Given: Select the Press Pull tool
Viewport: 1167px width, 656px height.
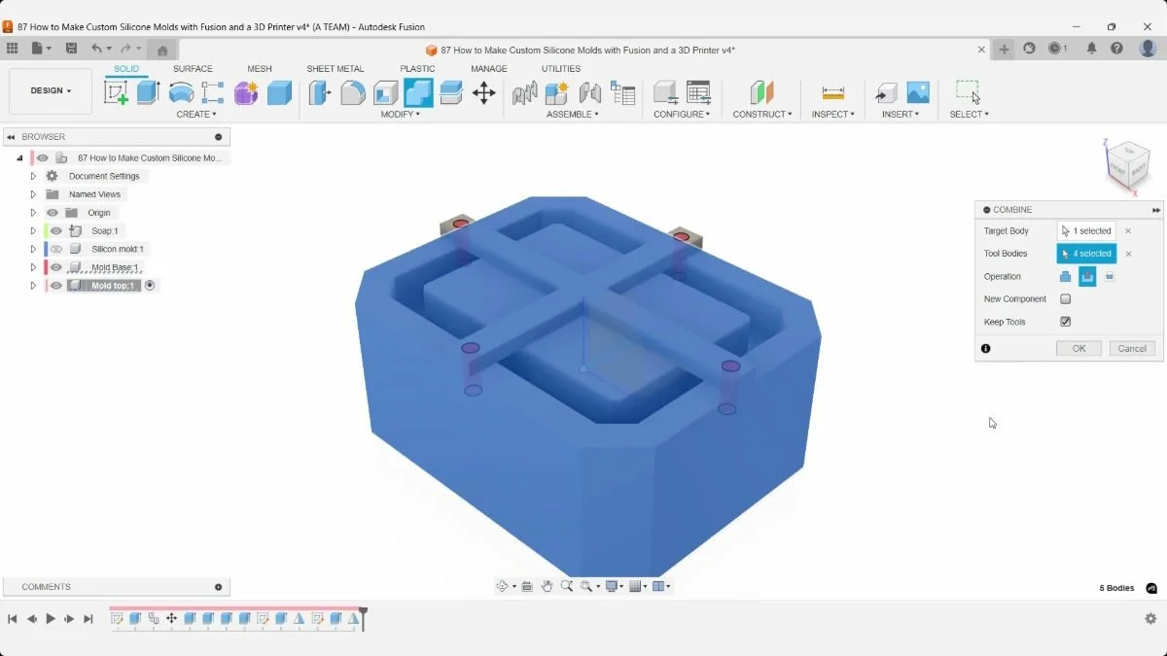Looking at the screenshot, I should 320,92.
